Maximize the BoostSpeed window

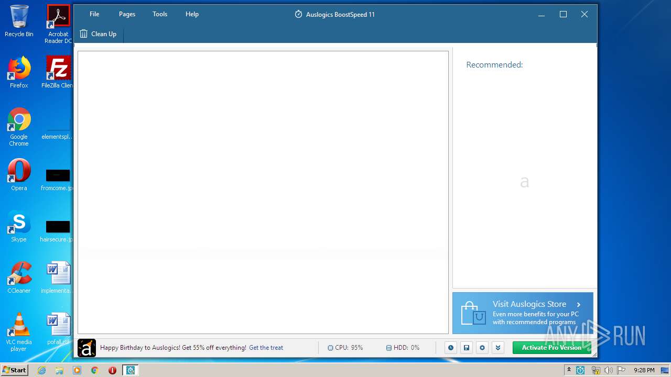(x=564, y=14)
